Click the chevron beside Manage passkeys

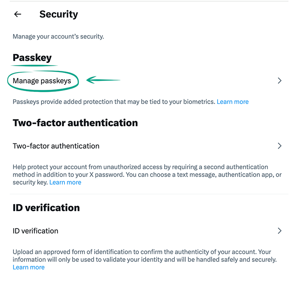pos(280,81)
